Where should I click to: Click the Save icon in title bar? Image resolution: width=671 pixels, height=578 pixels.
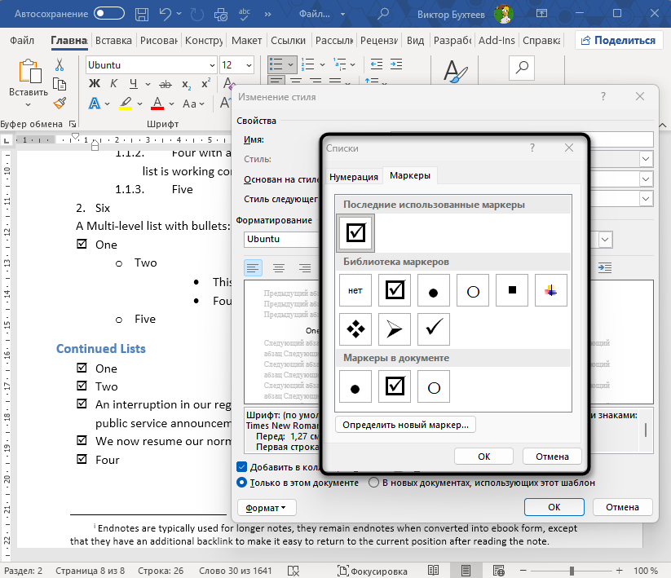tap(142, 14)
